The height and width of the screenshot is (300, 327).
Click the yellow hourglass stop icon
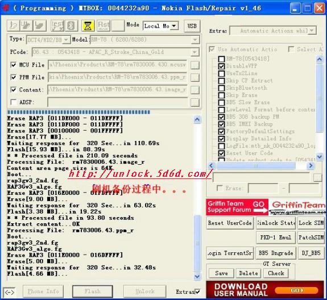[x=88, y=26]
